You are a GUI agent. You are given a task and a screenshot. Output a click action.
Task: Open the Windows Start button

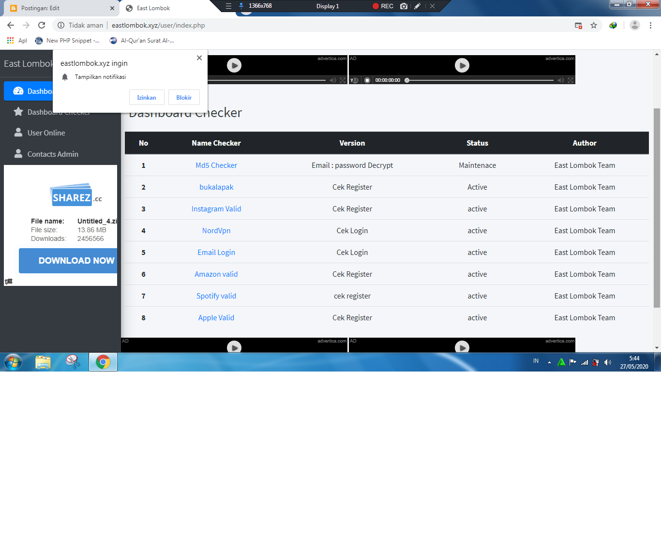point(13,362)
